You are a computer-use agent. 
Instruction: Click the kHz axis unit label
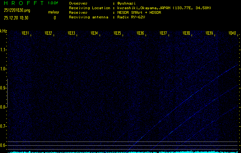3,31
